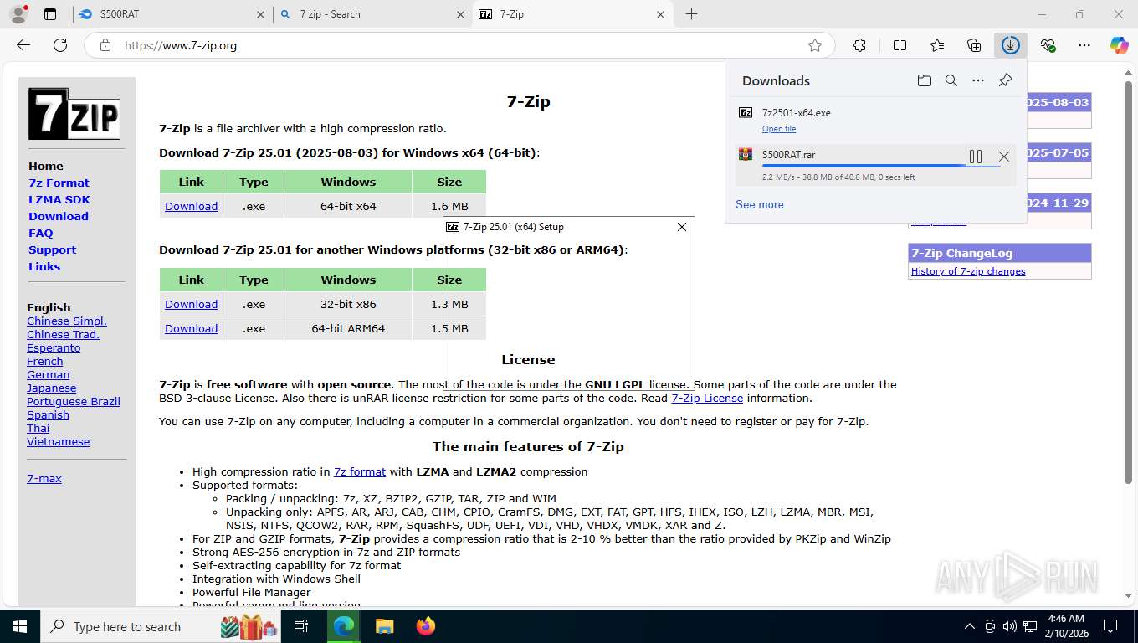Open the Edge icon on the taskbar
Viewport: 1138px width, 643px height.
343,626
